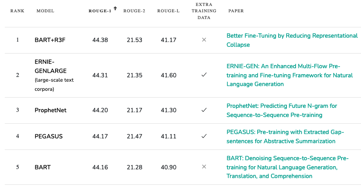Viewport: 361px width, 186px height.
Task: Open the ERNIE-GEN Enhanced Multi-Flow paper link
Action: click(290, 75)
